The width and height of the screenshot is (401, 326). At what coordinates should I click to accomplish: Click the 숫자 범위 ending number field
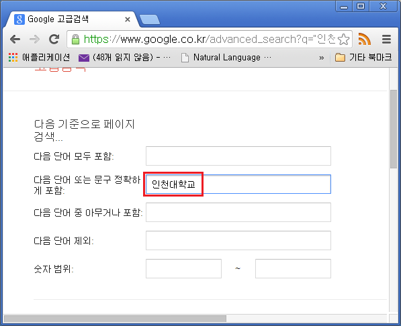coord(293,268)
